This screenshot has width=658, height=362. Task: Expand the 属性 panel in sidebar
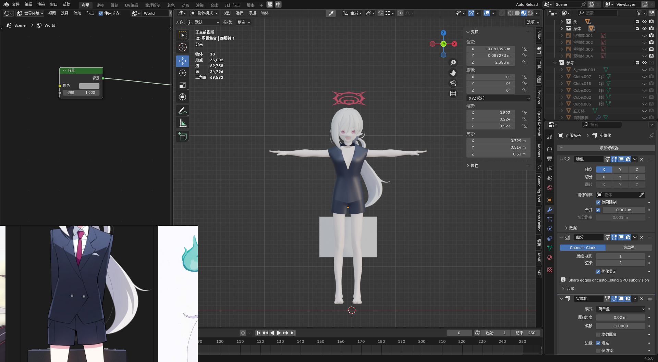click(474, 166)
